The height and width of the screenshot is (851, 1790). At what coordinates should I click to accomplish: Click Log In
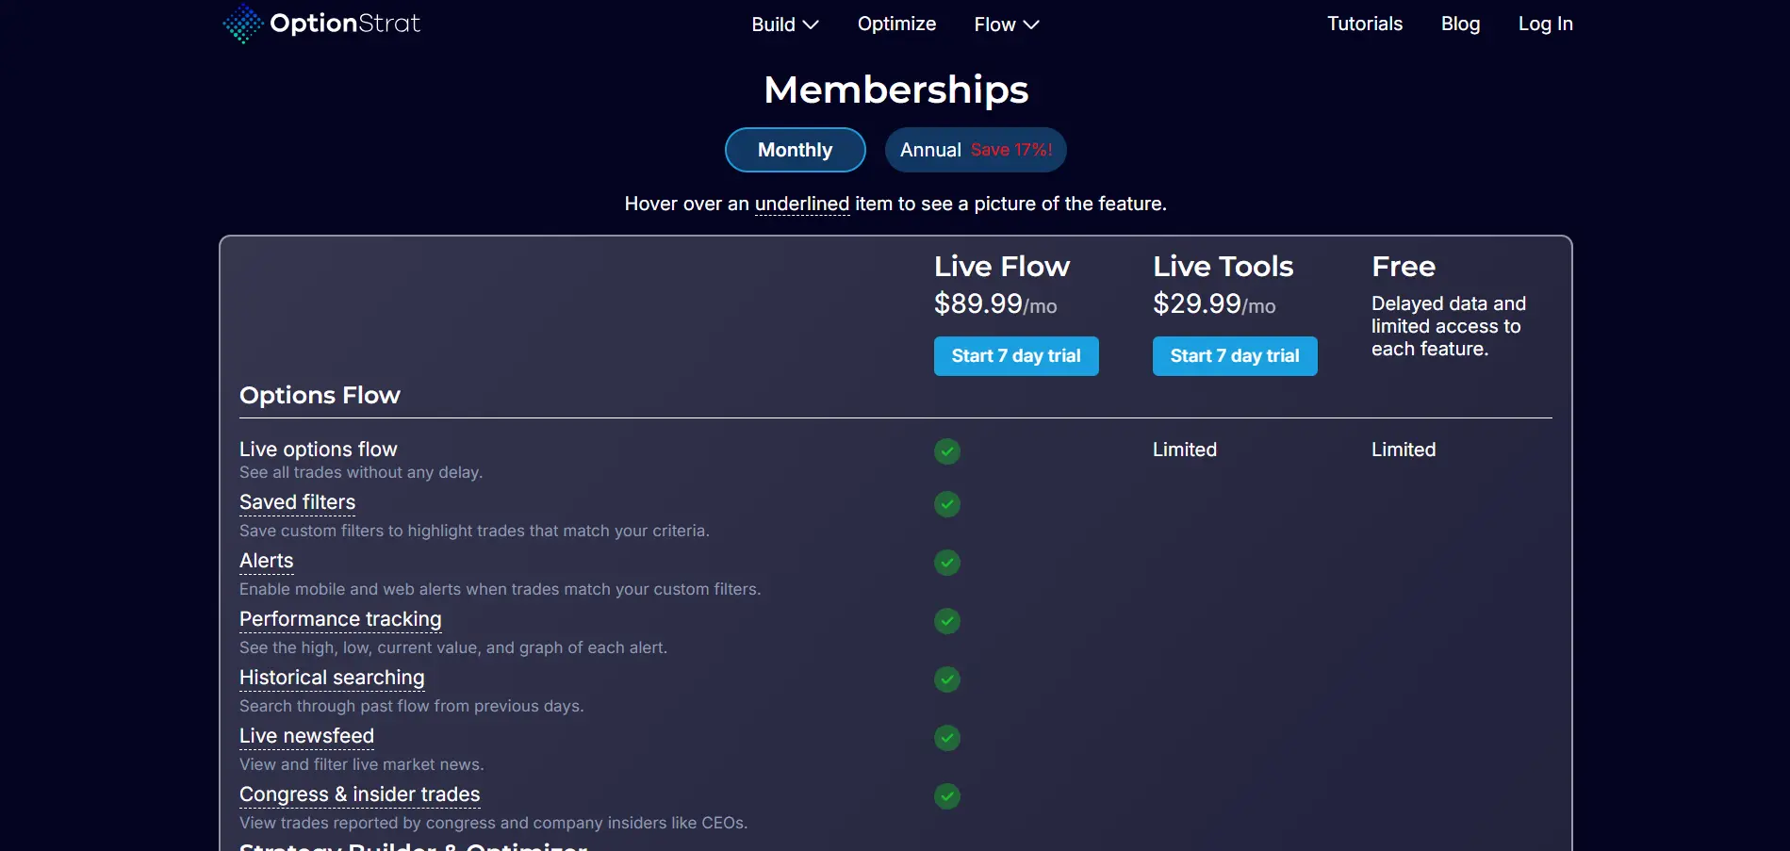point(1545,24)
